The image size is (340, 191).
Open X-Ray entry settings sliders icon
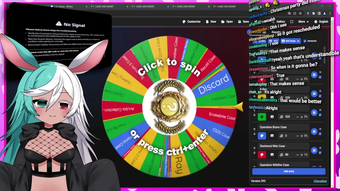pos(314,94)
